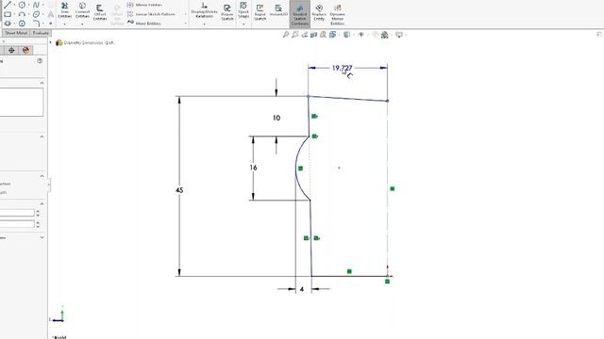
Task: Select the Ellipse sketch tool
Action: pos(36,14)
